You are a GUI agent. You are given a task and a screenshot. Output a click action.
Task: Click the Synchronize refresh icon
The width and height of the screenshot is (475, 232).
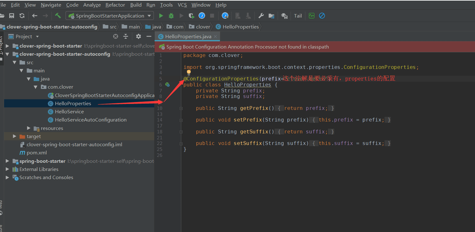click(x=22, y=16)
